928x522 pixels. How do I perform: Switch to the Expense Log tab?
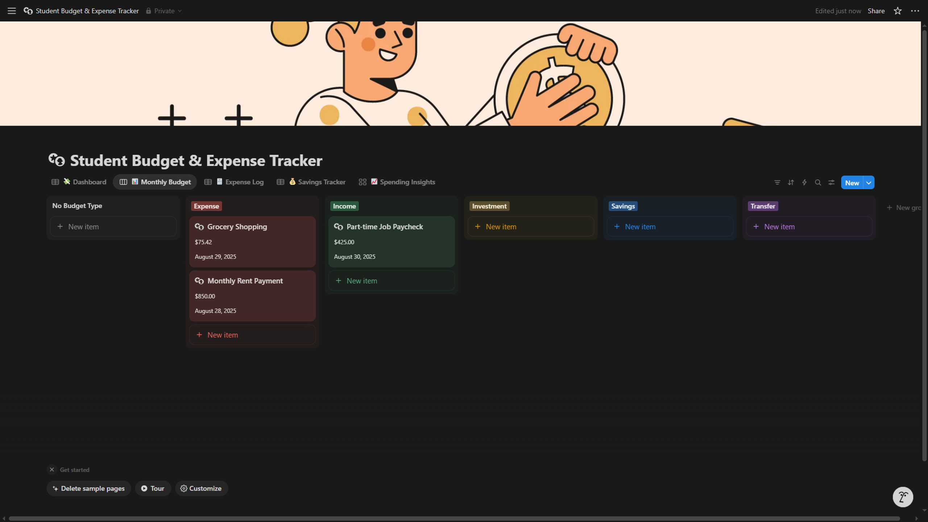234,182
